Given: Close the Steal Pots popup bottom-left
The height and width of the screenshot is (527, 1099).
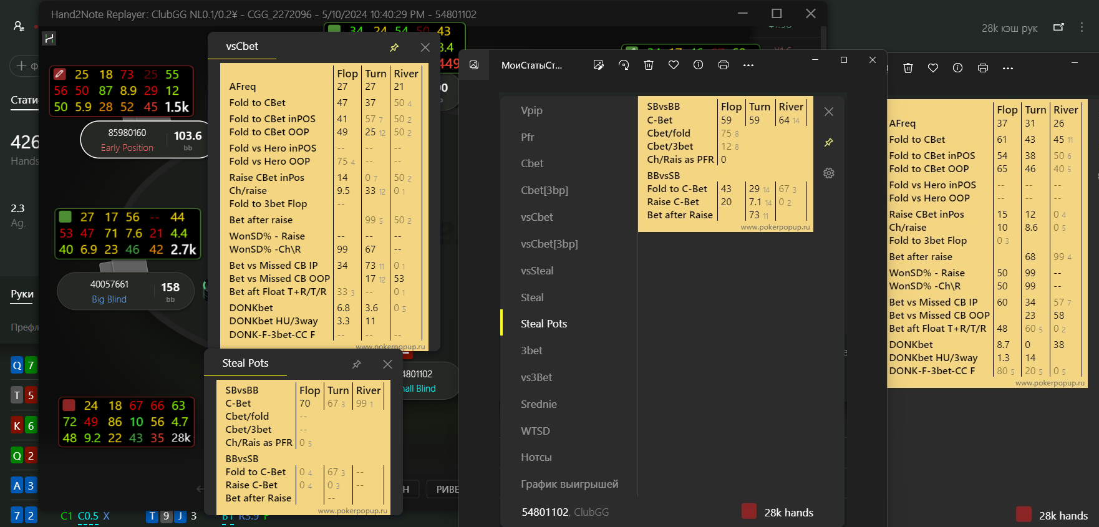Looking at the screenshot, I should tap(388, 364).
